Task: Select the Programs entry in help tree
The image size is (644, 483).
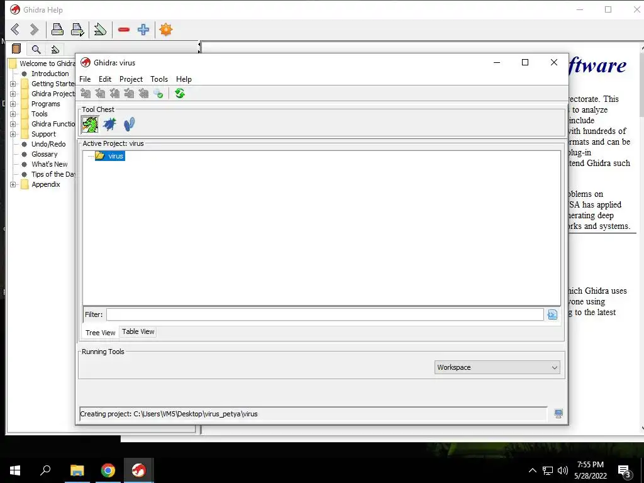Action: coord(45,104)
